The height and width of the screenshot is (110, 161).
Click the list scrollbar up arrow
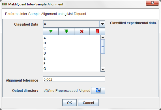coord(103,37)
